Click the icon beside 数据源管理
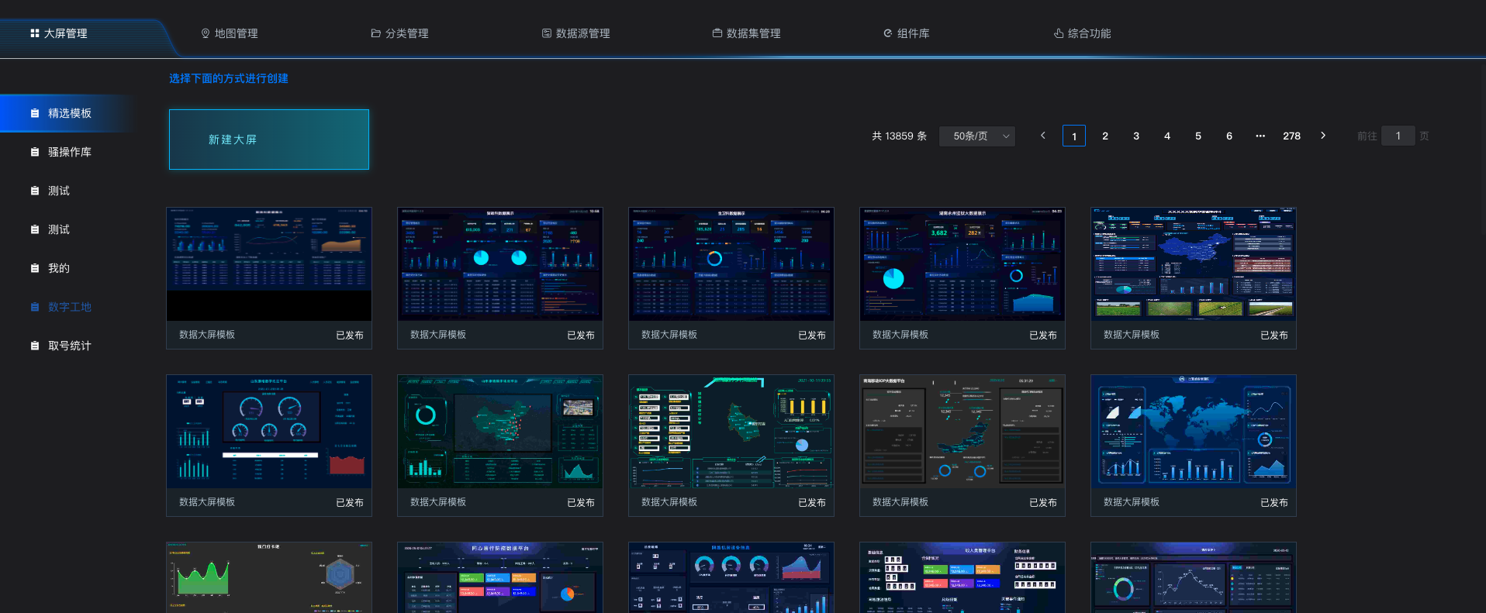This screenshot has height=613, width=1486. tap(547, 33)
